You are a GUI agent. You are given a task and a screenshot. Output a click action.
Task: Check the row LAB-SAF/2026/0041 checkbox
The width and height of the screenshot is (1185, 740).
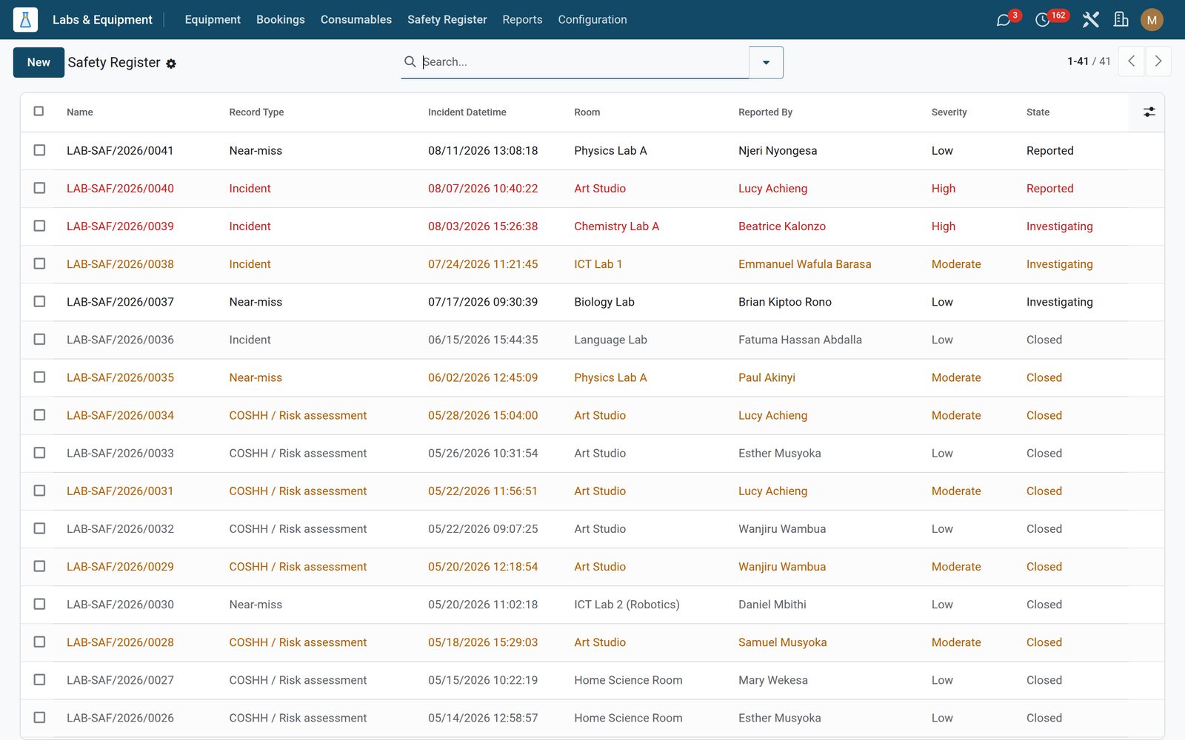pyautogui.click(x=39, y=150)
